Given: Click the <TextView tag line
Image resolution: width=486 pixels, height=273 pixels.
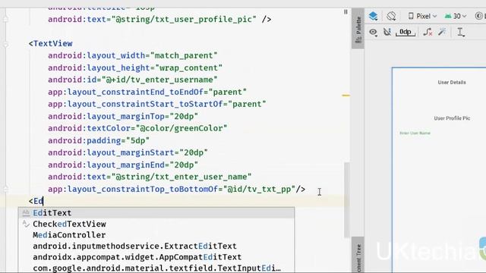Looking at the screenshot, I should (51, 44).
